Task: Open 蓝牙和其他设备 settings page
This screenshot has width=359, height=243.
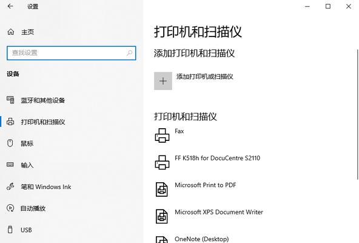Action: [42, 100]
